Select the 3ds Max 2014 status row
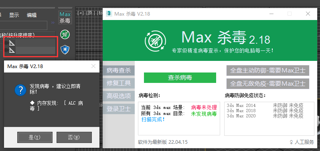Image resolution: width=320 pixels, height=151 pixels. pos(265,105)
